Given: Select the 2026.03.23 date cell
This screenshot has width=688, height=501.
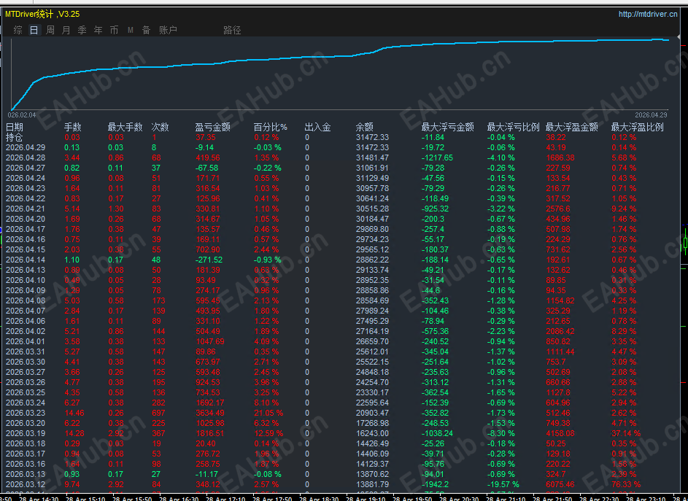Looking at the screenshot, I should (x=26, y=413).
